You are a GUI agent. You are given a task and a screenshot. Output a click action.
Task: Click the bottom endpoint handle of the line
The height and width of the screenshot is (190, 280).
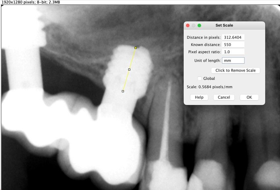(x=123, y=91)
